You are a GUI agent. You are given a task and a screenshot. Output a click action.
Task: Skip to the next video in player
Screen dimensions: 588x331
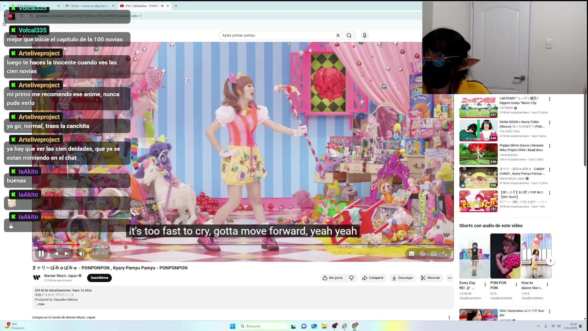click(x=67, y=253)
